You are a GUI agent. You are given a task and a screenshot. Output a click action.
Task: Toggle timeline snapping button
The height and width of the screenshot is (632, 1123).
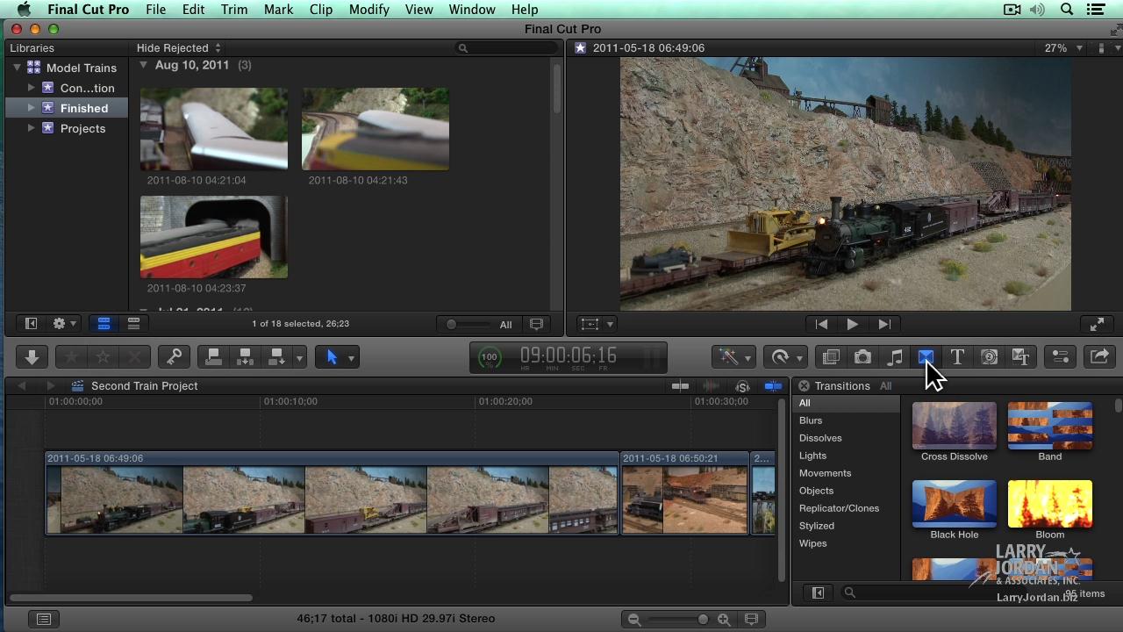coord(773,386)
